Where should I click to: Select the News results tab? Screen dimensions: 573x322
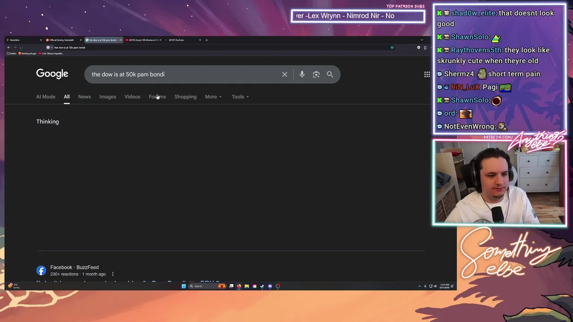85,97
